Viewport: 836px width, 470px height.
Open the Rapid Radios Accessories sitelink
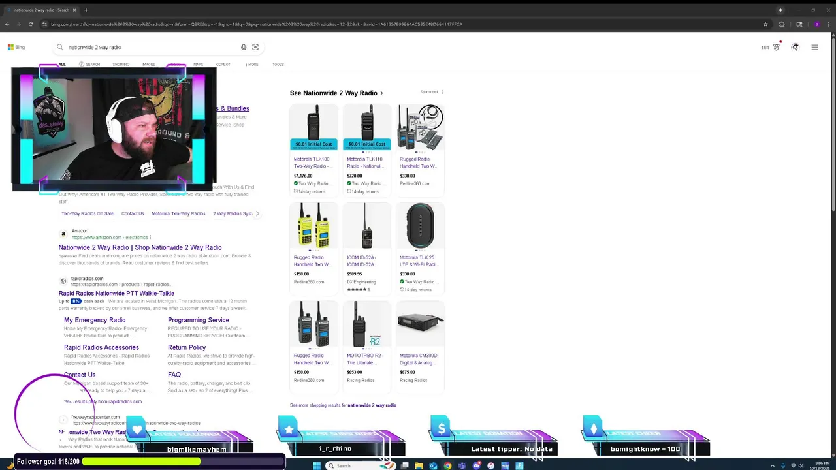point(101,347)
